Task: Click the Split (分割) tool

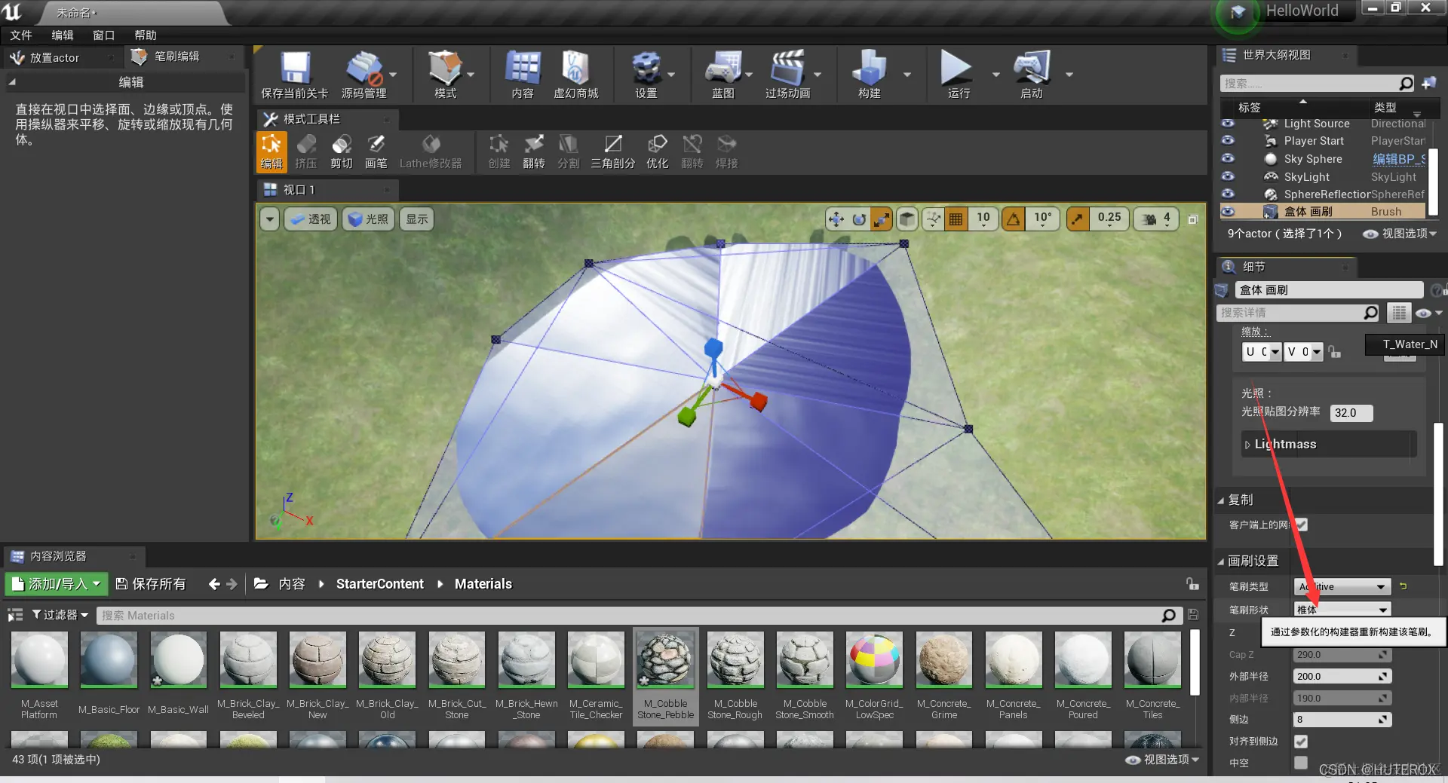Action: pos(569,151)
